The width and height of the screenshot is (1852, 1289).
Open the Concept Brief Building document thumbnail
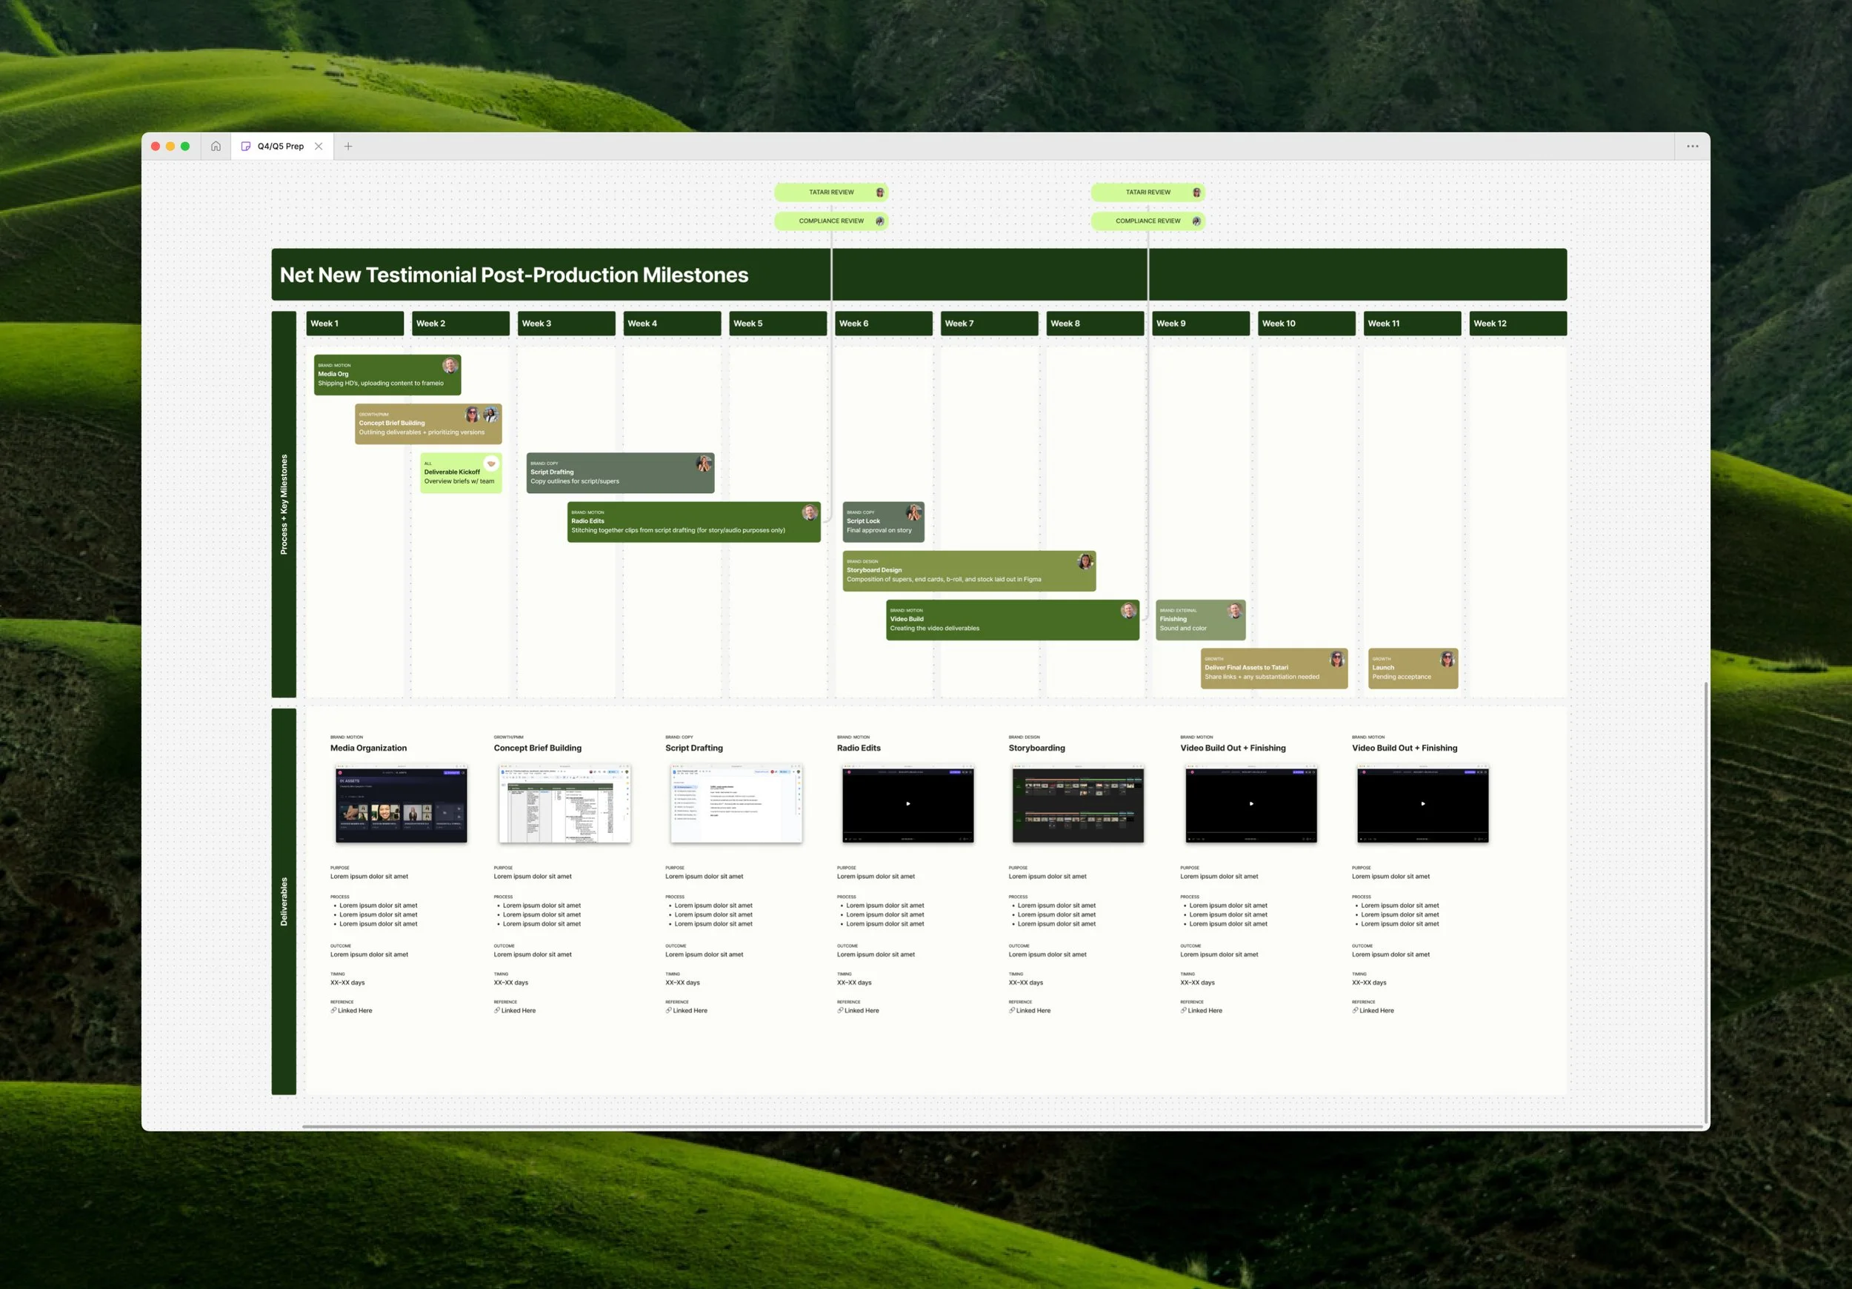[564, 804]
